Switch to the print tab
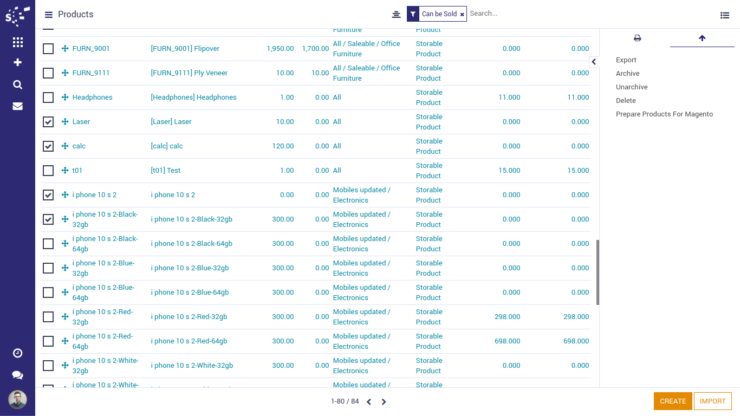This screenshot has width=740, height=416. coord(637,38)
